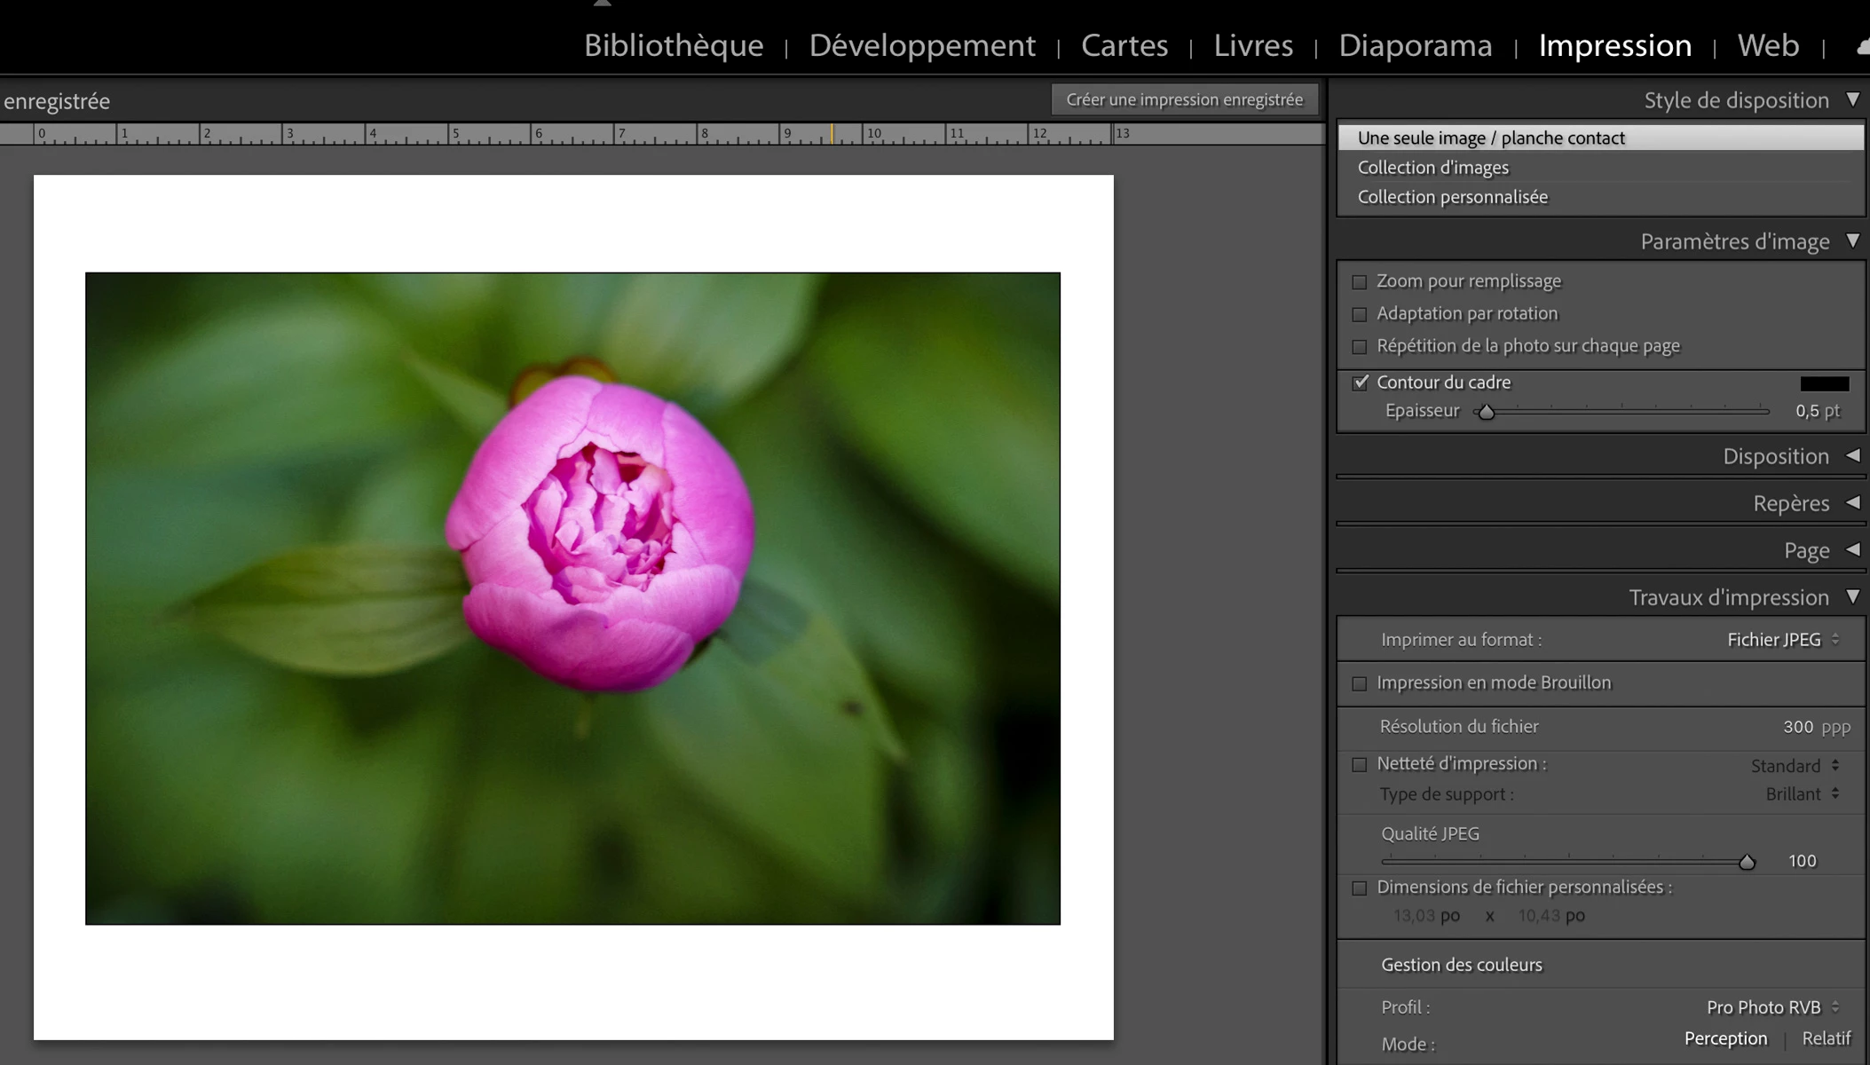
Task: Click the cloud sync icon
Action: coord(1862,47)
